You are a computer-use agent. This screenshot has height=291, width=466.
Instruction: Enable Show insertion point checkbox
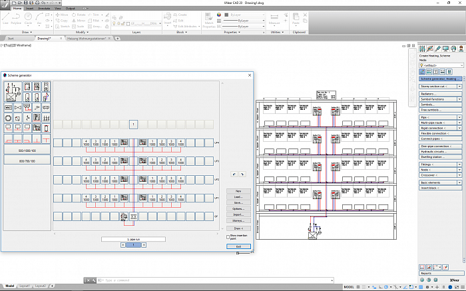click(228, 237)
